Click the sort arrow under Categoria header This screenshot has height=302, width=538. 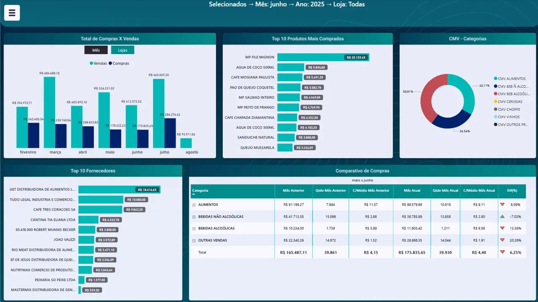click(x=194, y=195)
